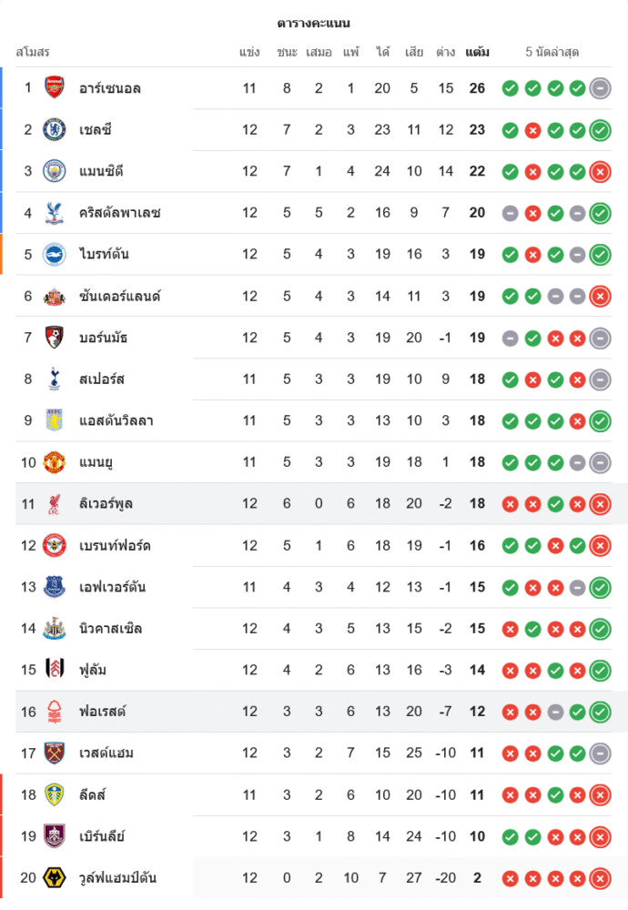
Task: Click the ตารางคะแนน table title
Action: tap(314, 23)
